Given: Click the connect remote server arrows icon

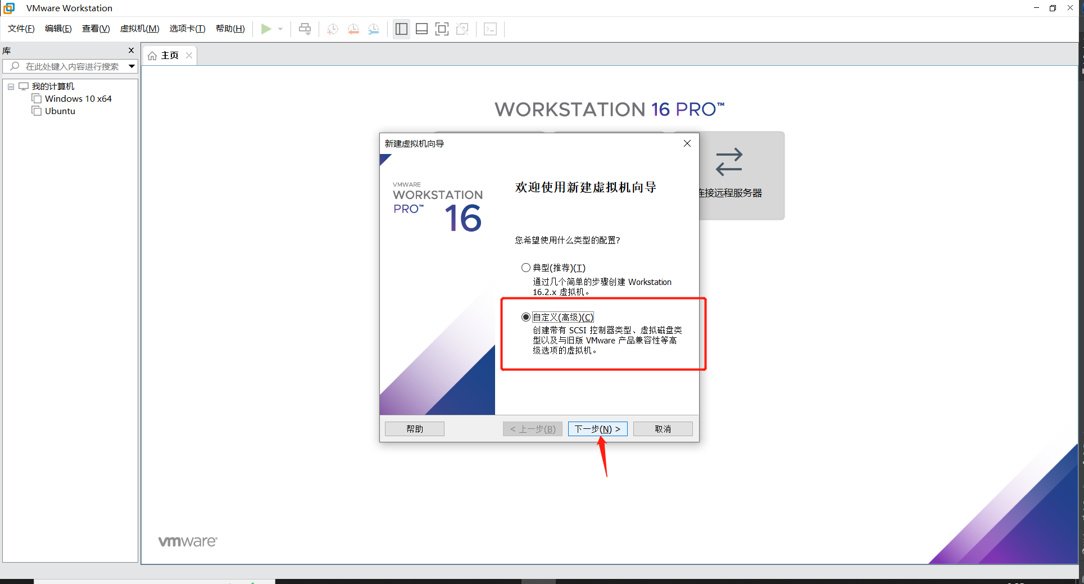Looking at the screenshot, I should pyautogui.click(x=729, y=162).
